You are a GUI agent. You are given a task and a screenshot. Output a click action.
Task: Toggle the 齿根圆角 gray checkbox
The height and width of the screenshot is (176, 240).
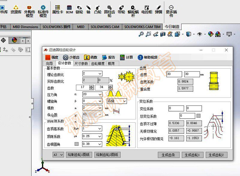click(x=76, y=144)
